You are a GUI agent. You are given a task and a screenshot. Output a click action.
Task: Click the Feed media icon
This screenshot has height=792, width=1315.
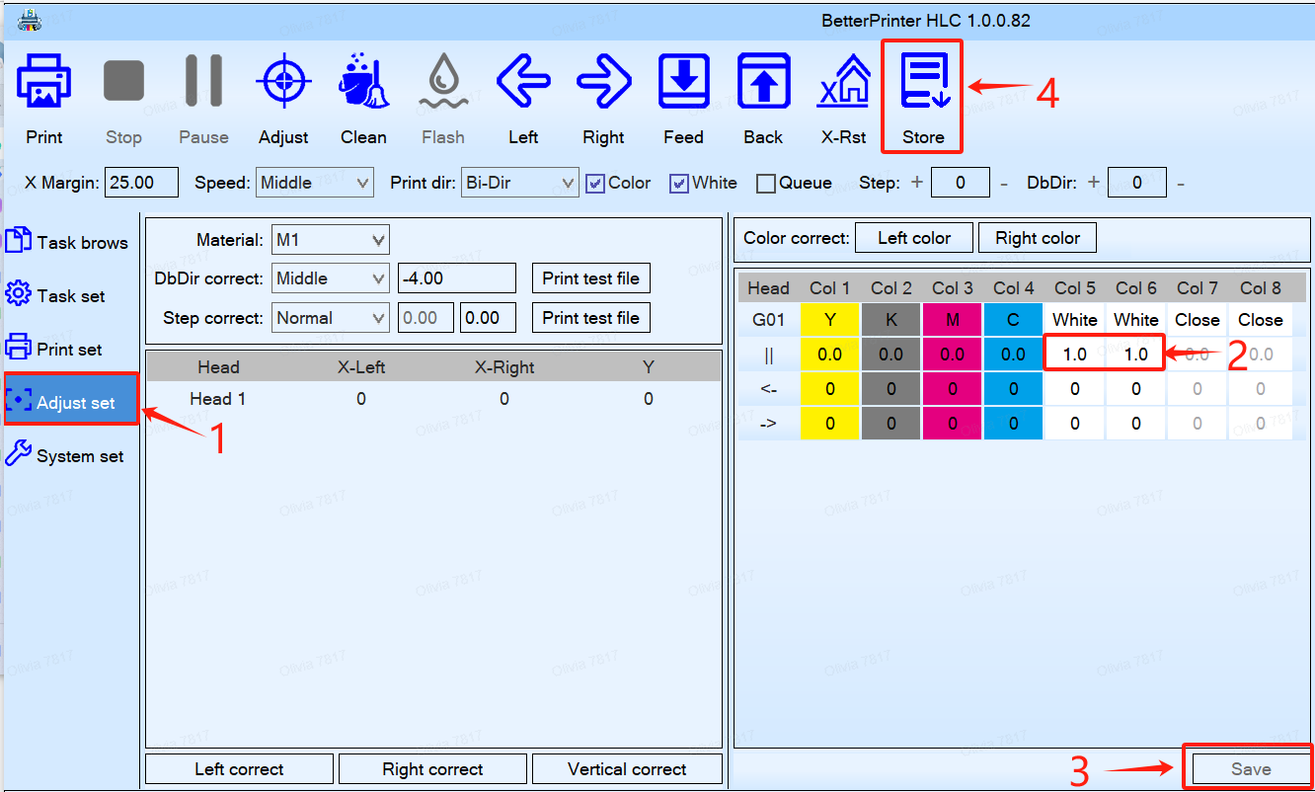(683, 84)
